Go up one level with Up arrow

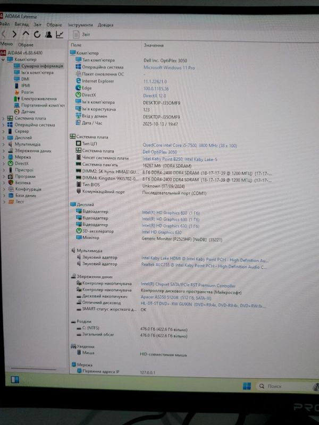point(26,34)
